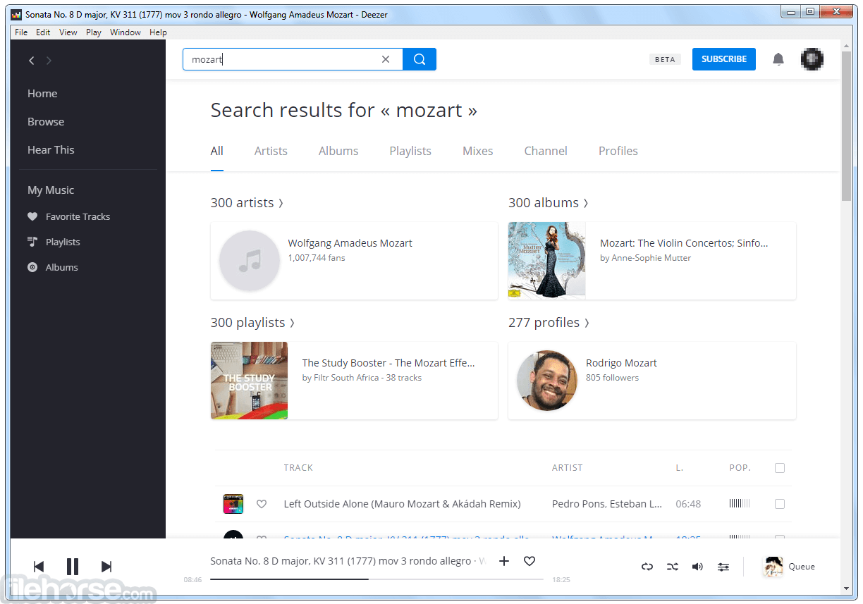Screen dimensions: 863x604
Task: Switch to the Mixes tab
Action: (478, 151)
